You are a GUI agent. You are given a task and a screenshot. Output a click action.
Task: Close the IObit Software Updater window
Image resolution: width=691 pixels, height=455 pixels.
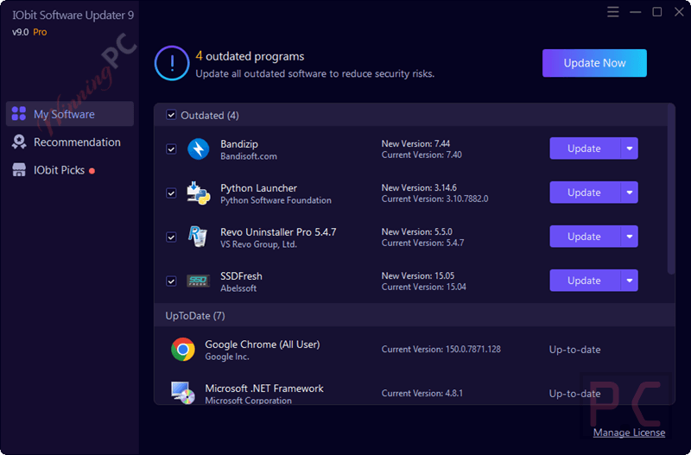(x=679, y=12)
